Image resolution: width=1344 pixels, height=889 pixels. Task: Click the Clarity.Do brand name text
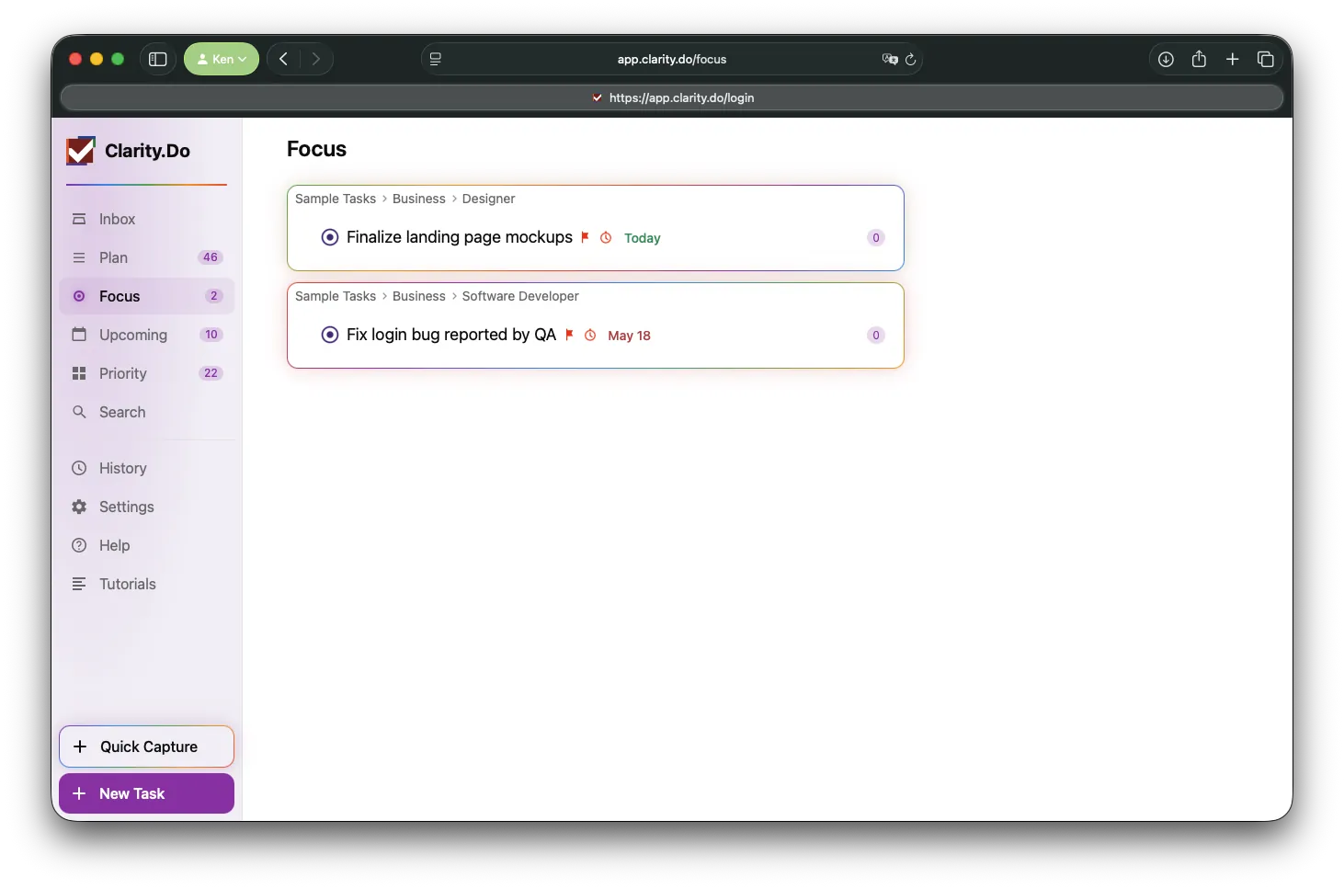coord(147,151)
